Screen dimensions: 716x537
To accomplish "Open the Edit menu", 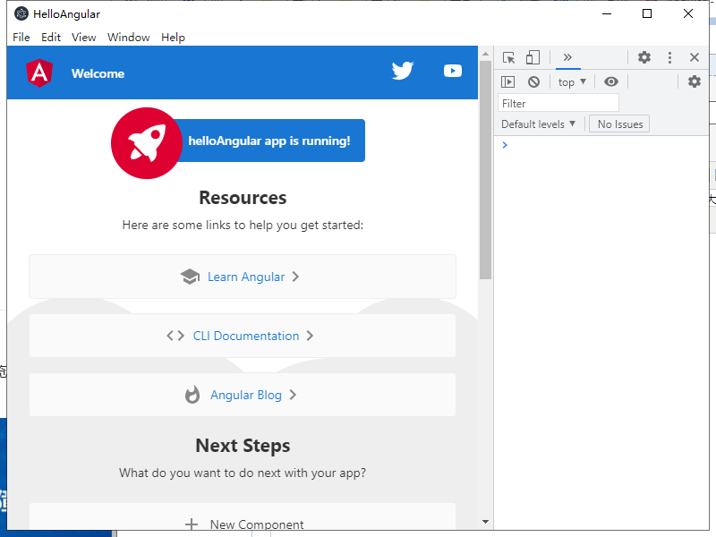I will [51, 38].
